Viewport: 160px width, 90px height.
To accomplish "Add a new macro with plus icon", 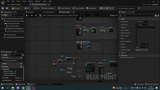I will (21, 63).
